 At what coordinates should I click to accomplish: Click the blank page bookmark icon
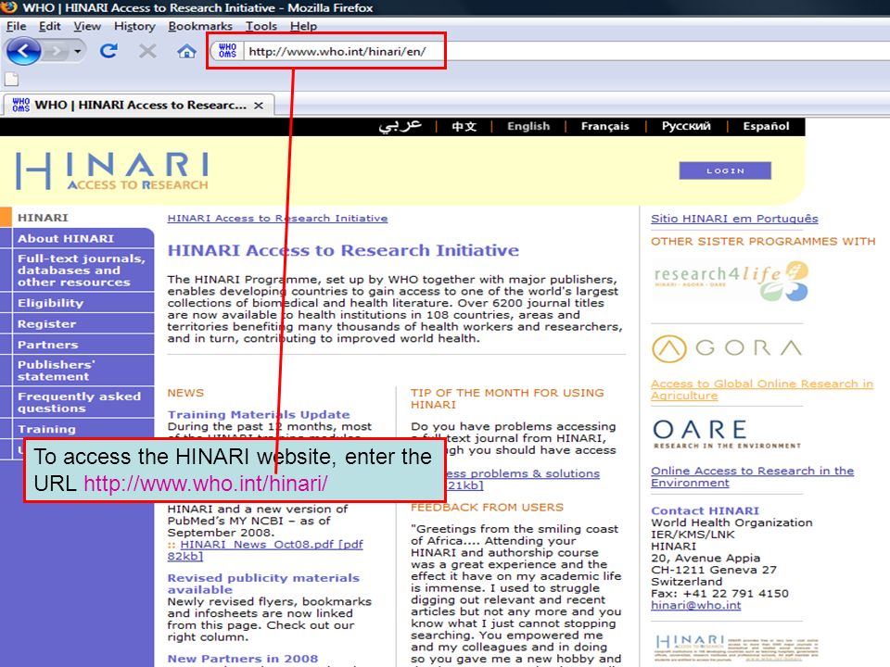click(11, 79)
